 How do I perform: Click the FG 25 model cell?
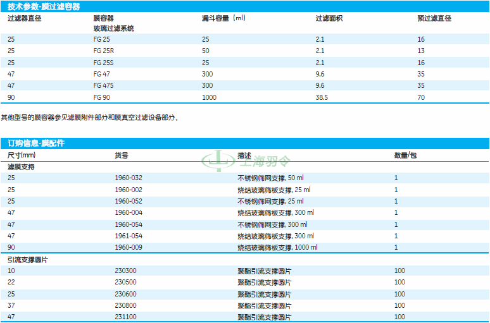102,39
